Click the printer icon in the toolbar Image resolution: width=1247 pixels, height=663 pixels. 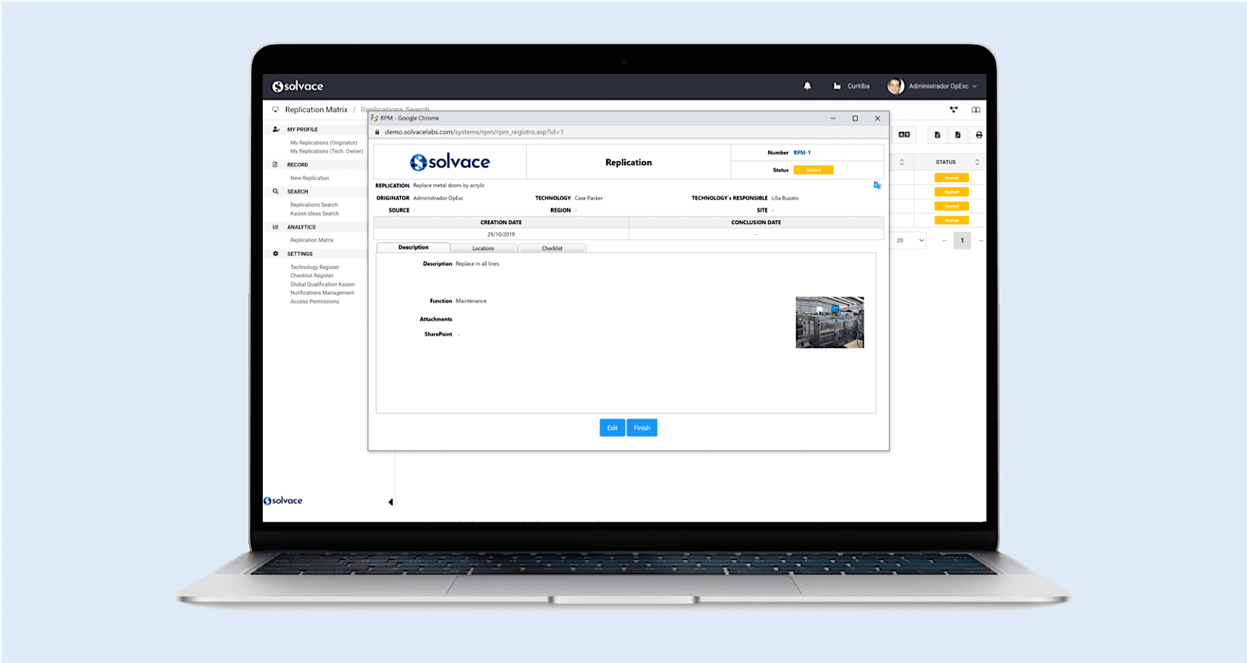pyautogui.click(x=978, y=135)
